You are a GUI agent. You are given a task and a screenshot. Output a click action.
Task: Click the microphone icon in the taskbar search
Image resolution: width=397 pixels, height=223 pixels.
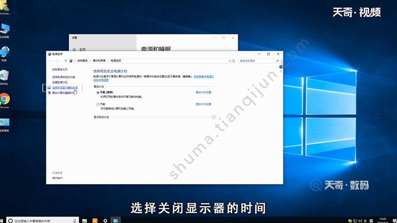74,221
